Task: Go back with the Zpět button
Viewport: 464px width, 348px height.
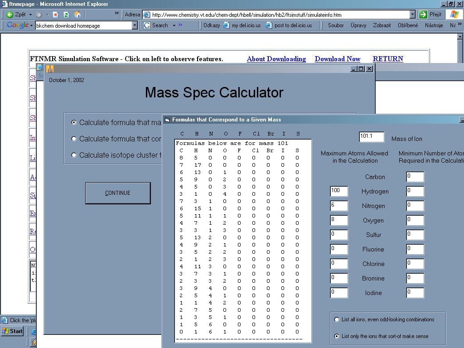Action: (x=15, y=14)
